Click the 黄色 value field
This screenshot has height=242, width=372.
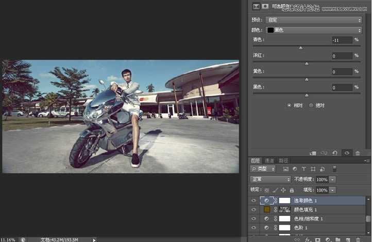(x=342, y=72)
